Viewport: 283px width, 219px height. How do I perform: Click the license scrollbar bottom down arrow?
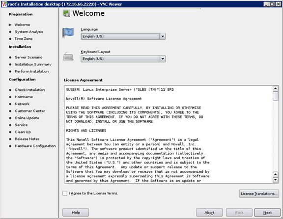click(276, 180)
